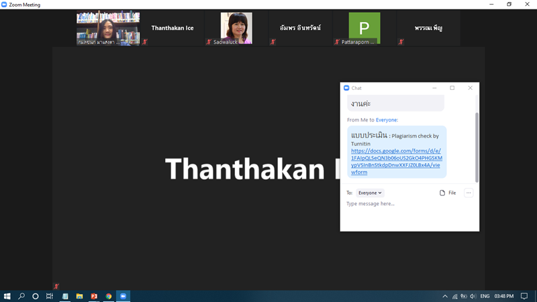Open PowerPoint from the taskbar
Viewport: 537px width, 302px height.
pos(94,296)
